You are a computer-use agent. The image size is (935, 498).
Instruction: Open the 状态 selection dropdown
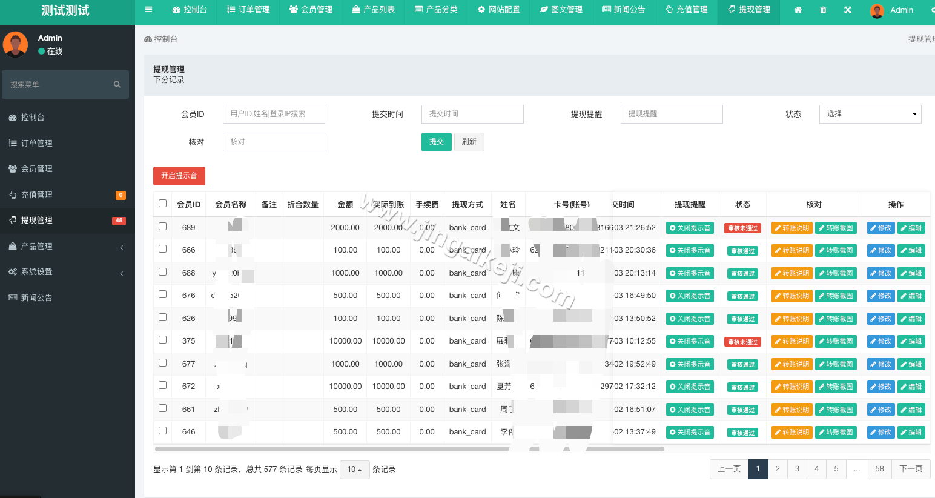870,114
